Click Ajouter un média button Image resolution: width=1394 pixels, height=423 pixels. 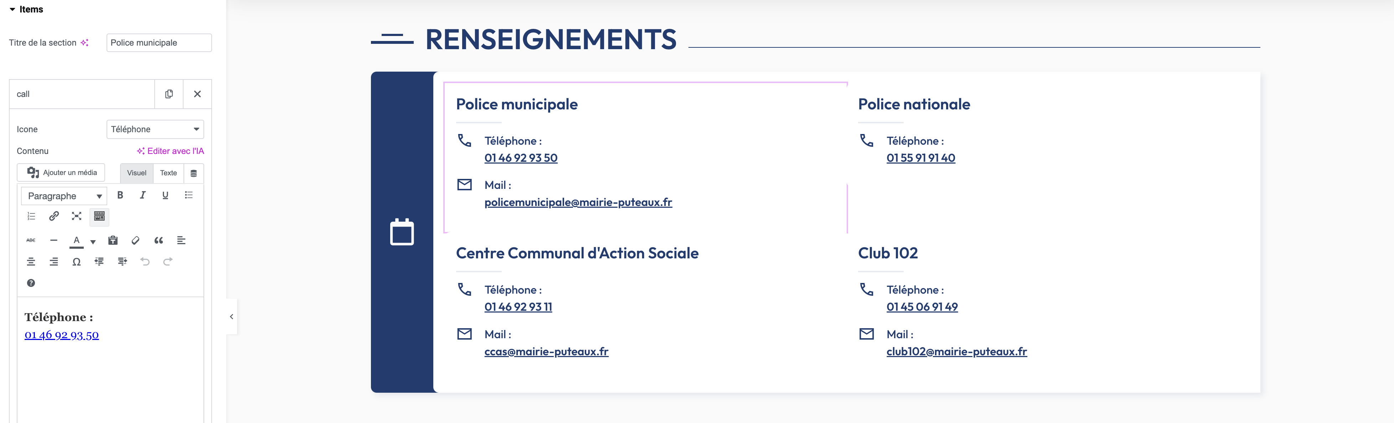61,172
